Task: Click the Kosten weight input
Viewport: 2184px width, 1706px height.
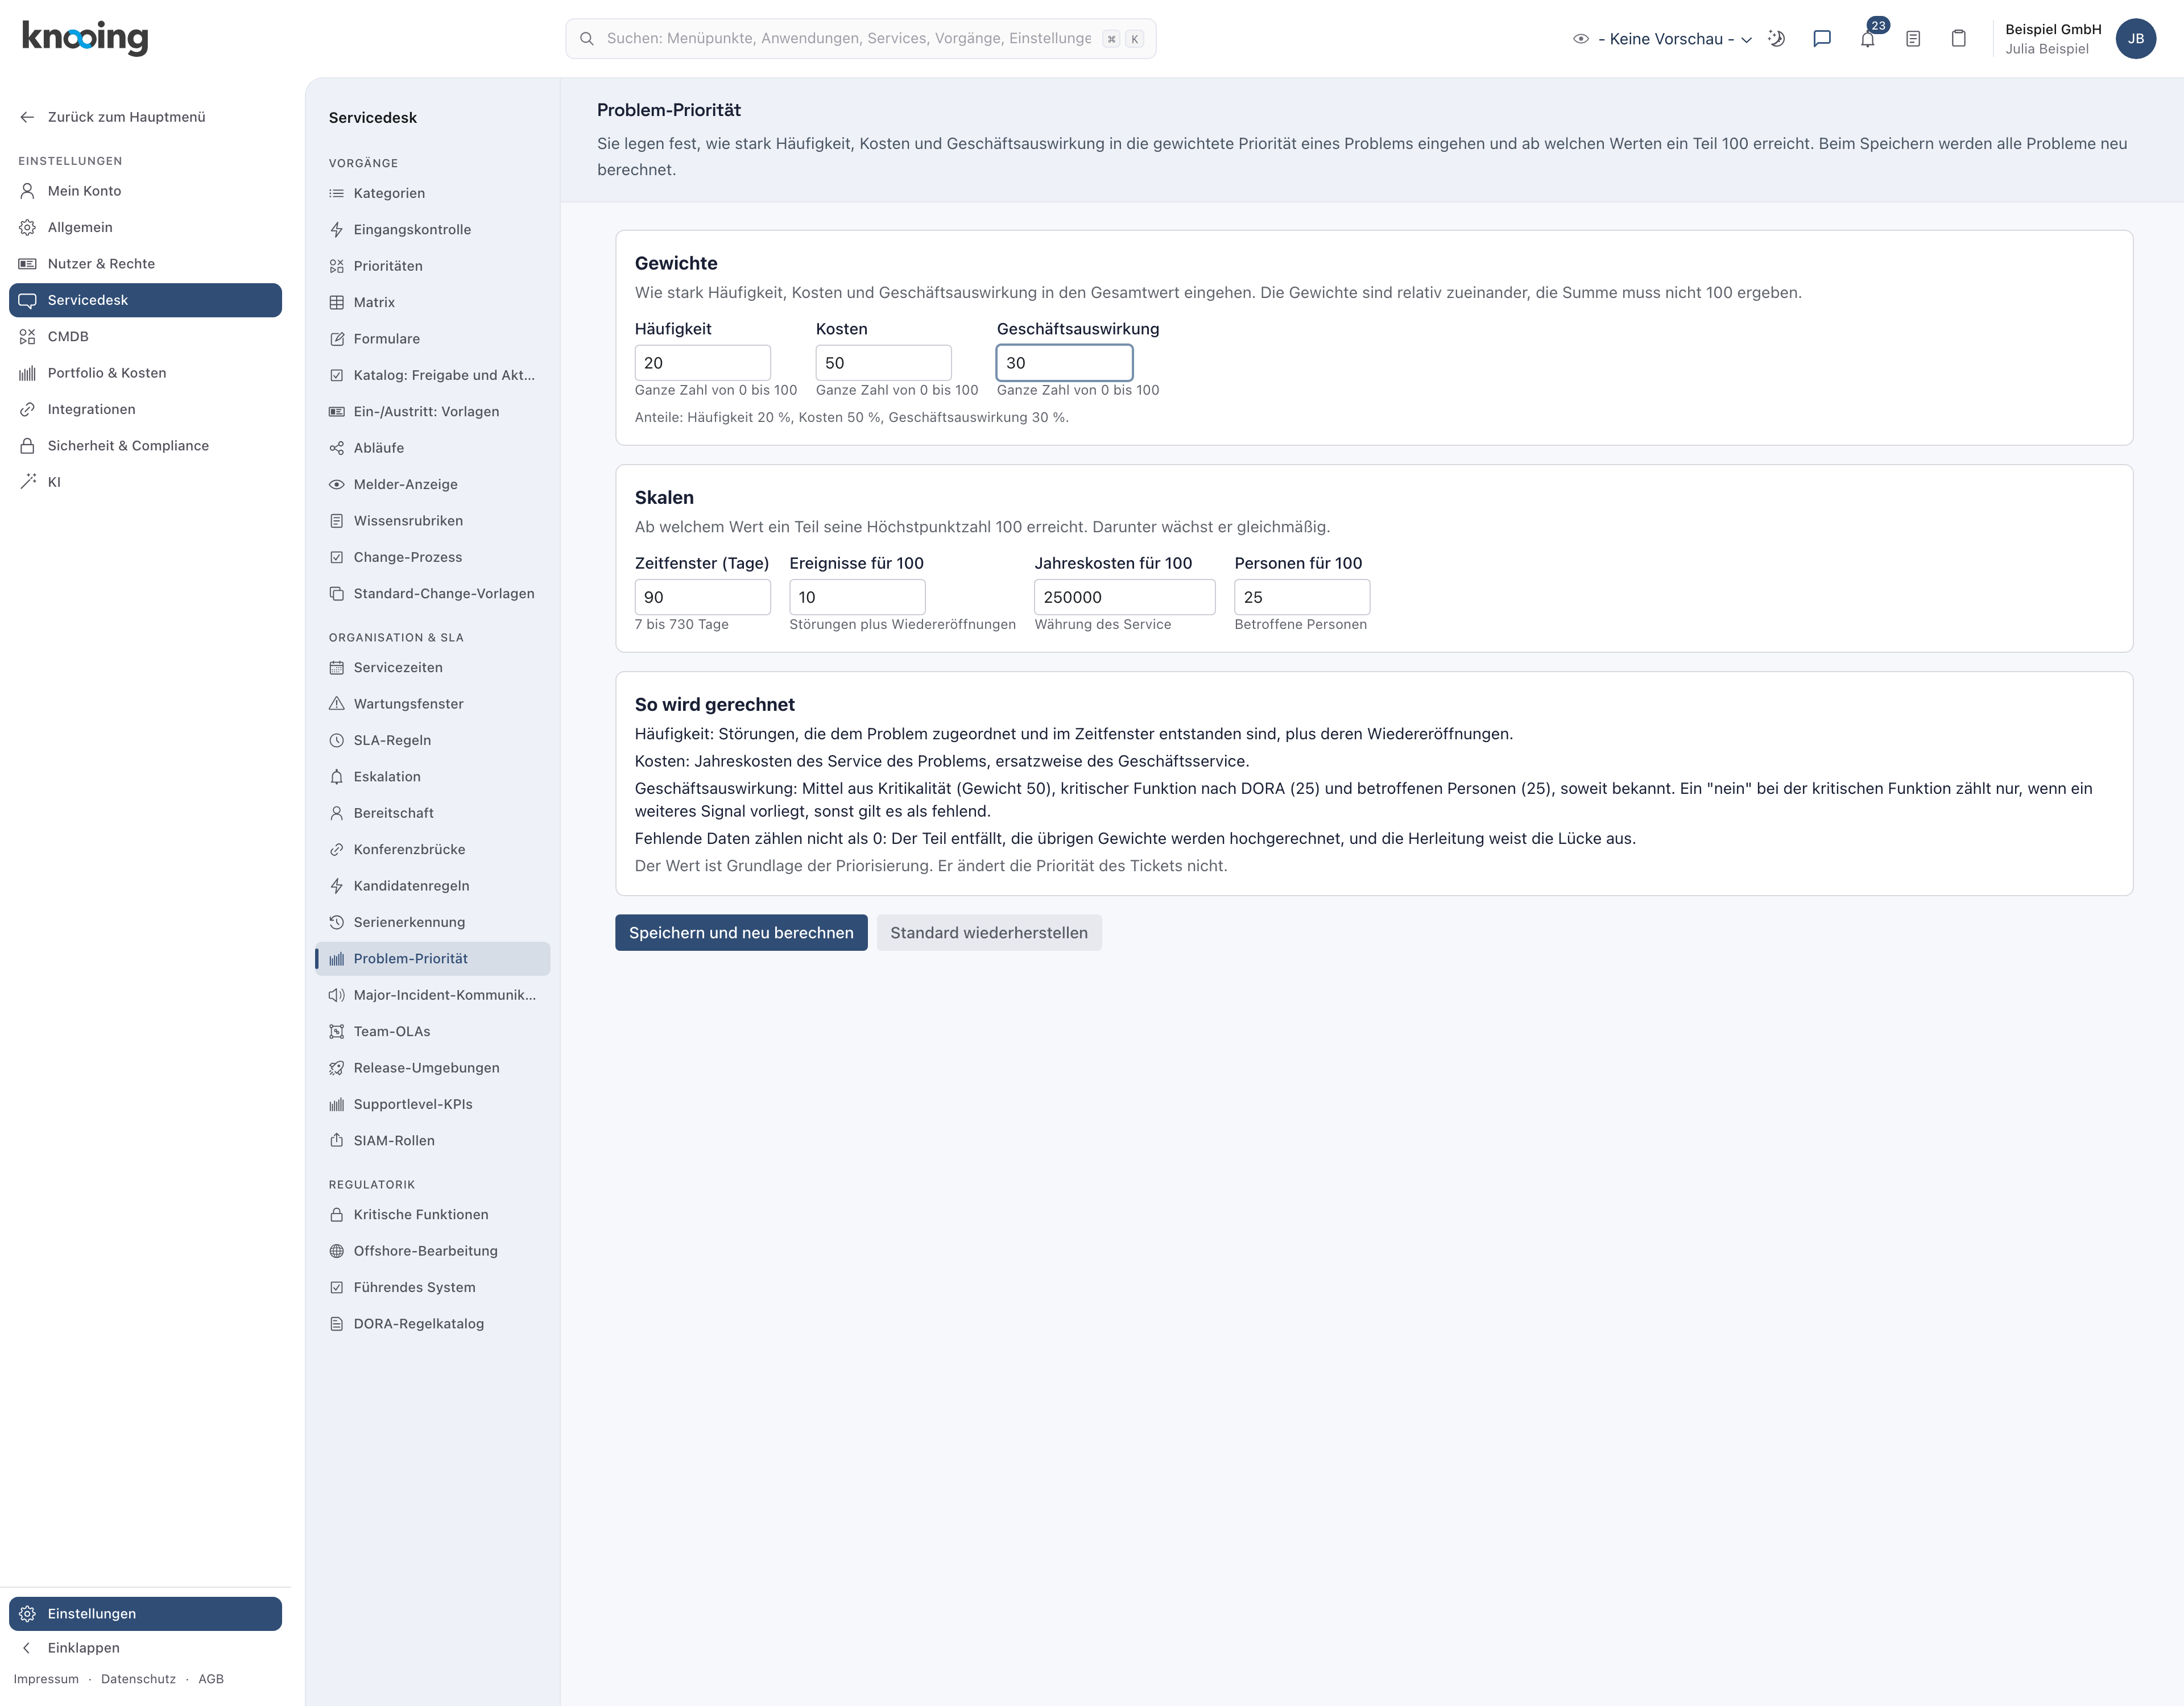Action: (x=883, y=363)
